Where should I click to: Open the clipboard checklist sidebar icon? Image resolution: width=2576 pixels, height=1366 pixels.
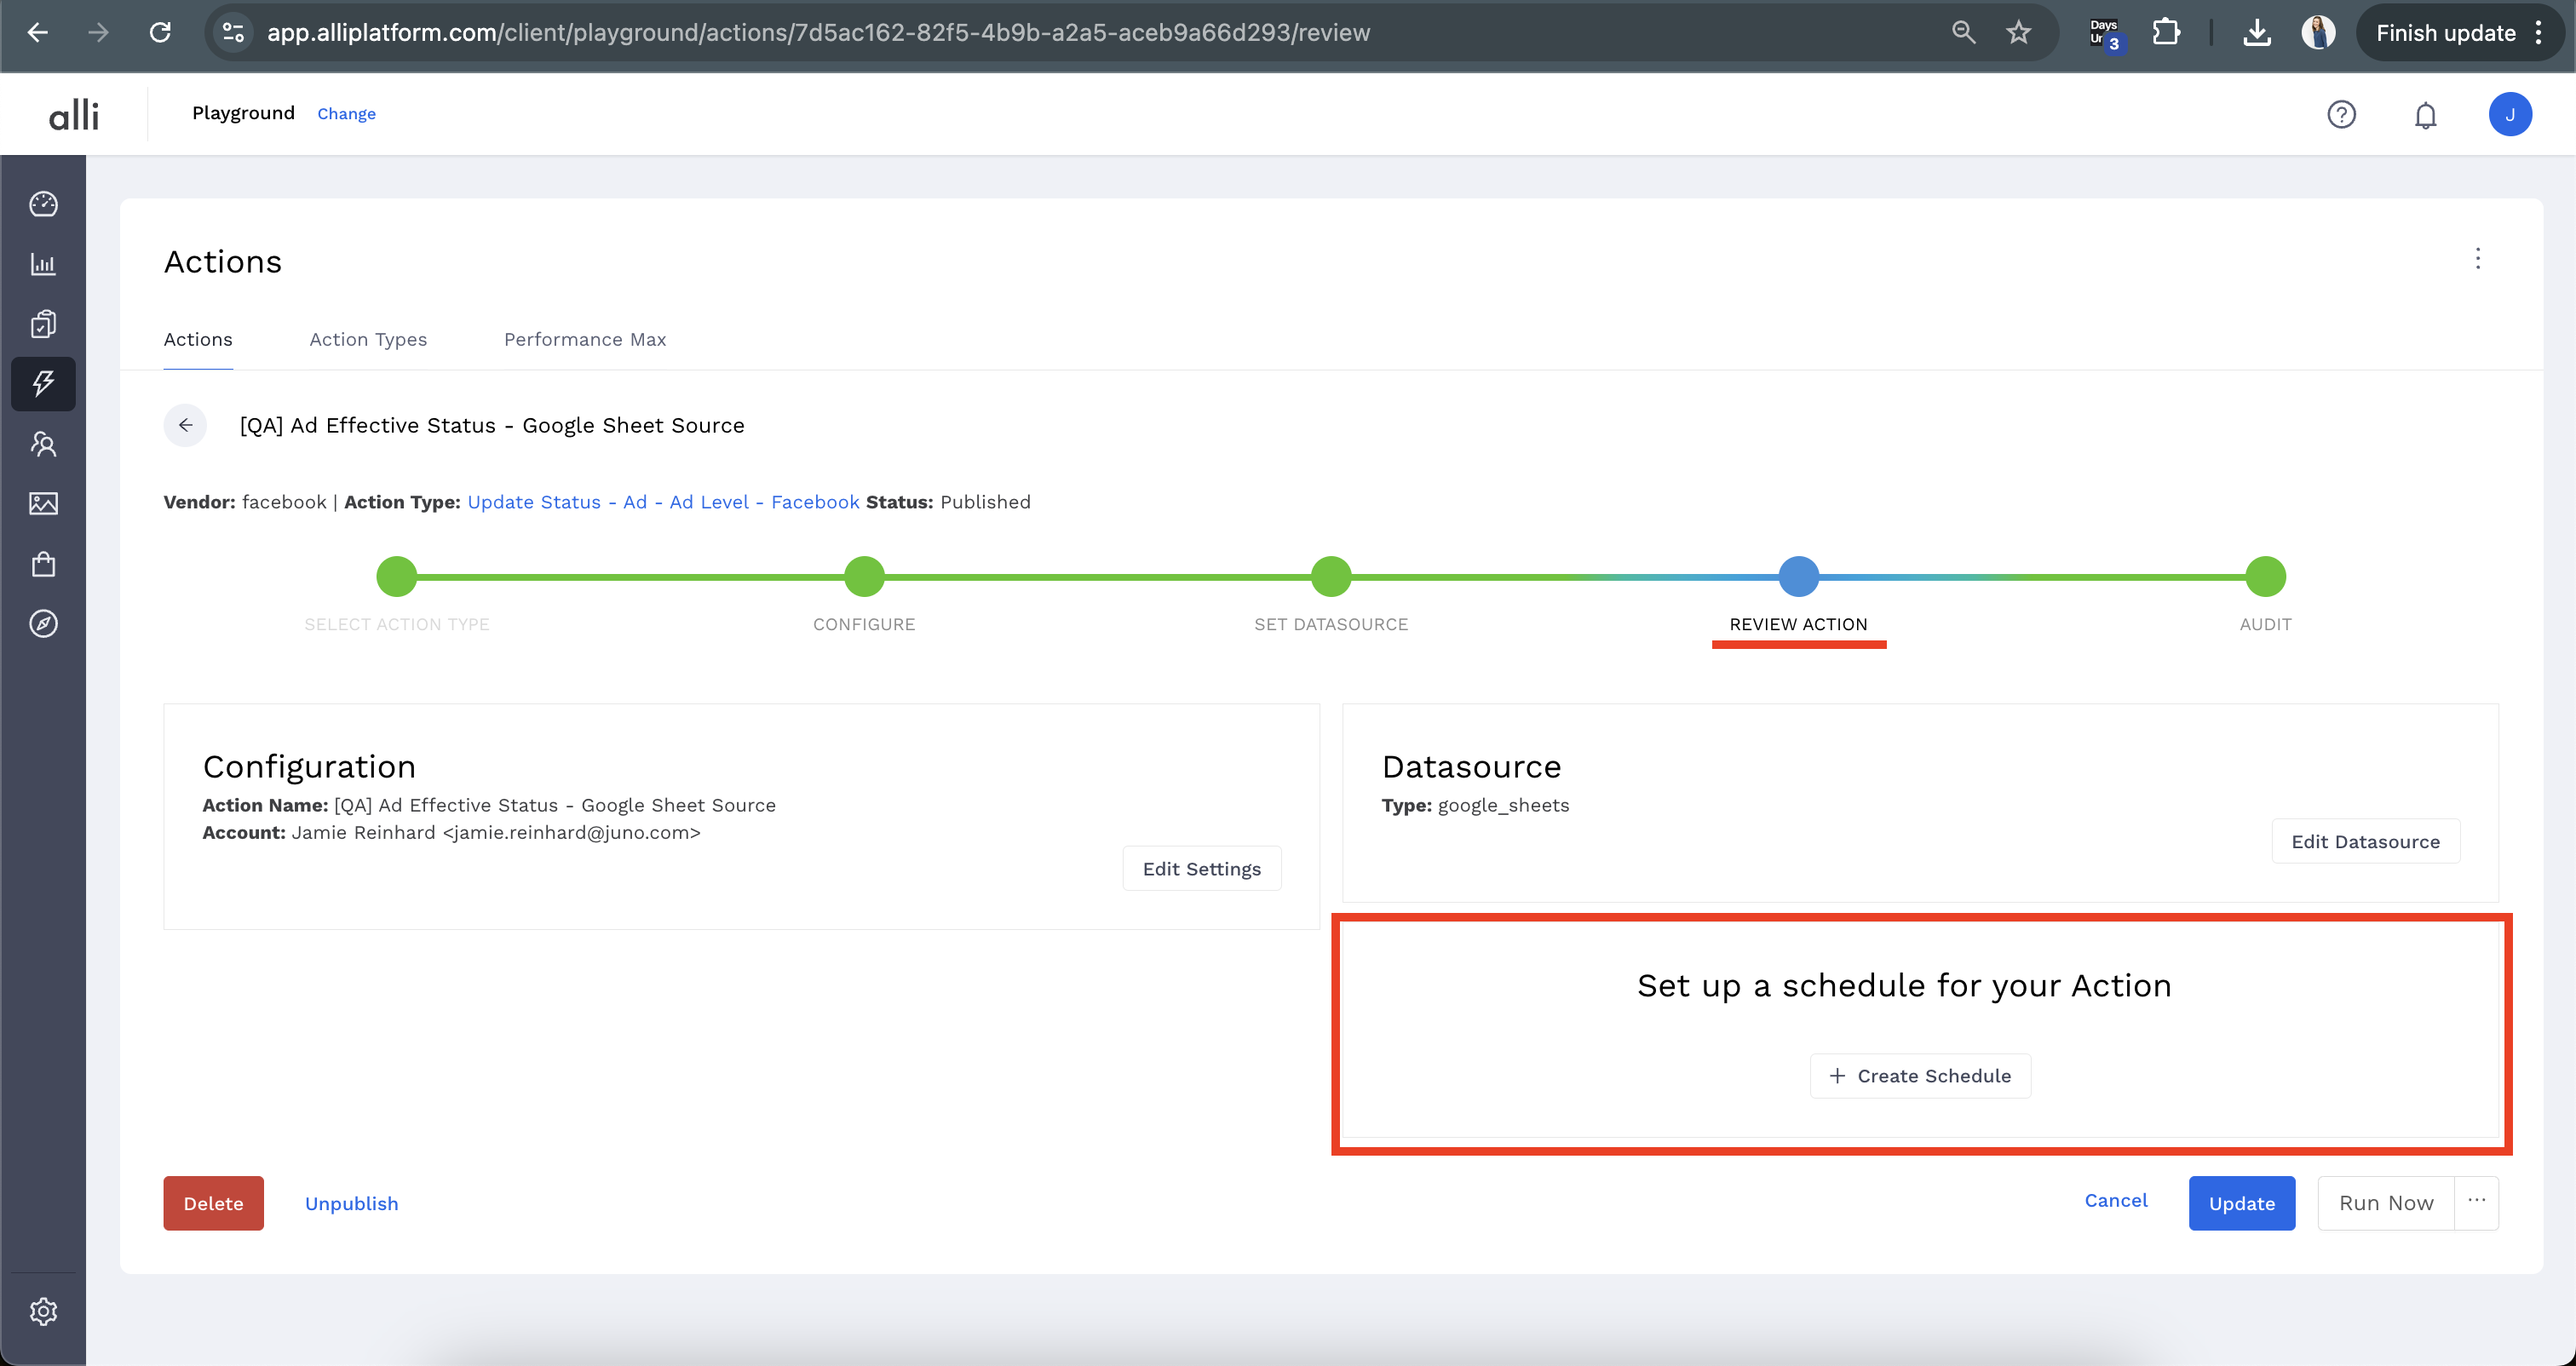pyautogui.click(x=43, y=324)
